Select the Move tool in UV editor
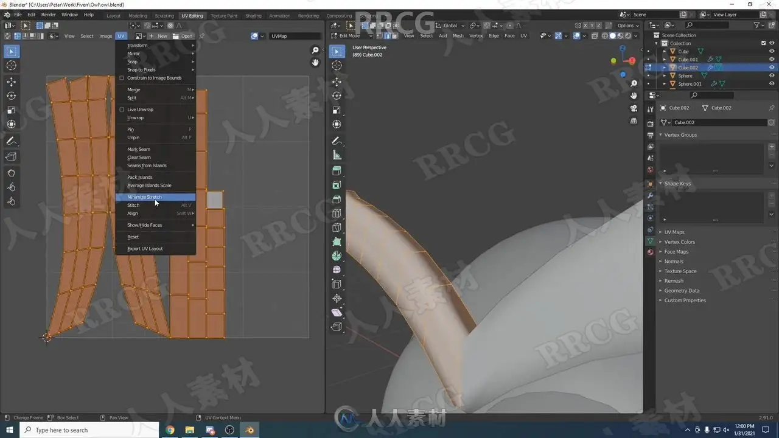 [12, 82]
